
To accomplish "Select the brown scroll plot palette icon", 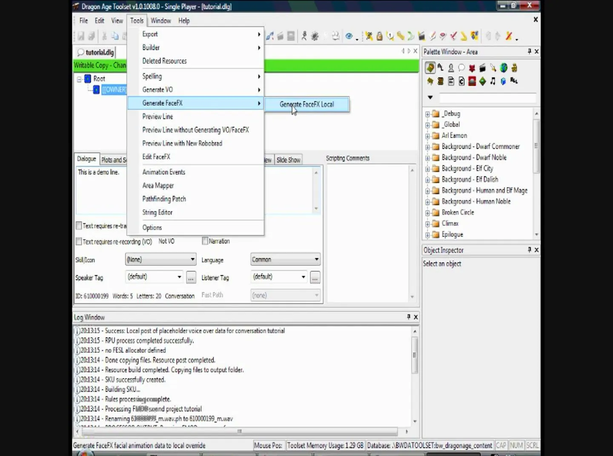I will click(441, 81).
